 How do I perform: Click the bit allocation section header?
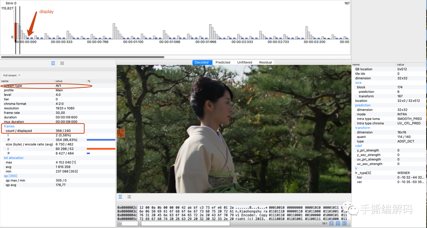(14, 158)
